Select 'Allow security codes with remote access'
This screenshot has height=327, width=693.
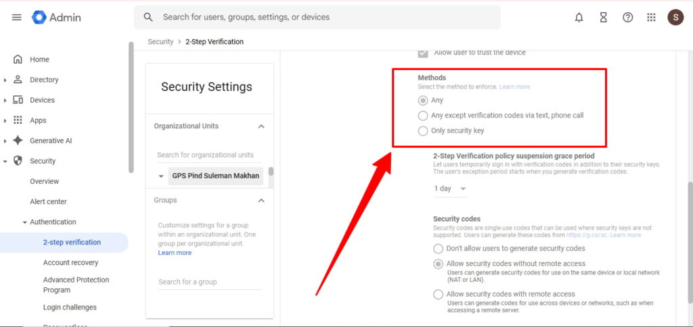439,295
